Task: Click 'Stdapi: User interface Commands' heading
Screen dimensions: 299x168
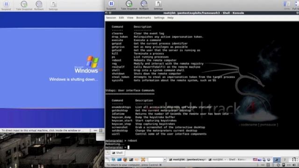Action: pyautogui.click(x=130, y=91)
